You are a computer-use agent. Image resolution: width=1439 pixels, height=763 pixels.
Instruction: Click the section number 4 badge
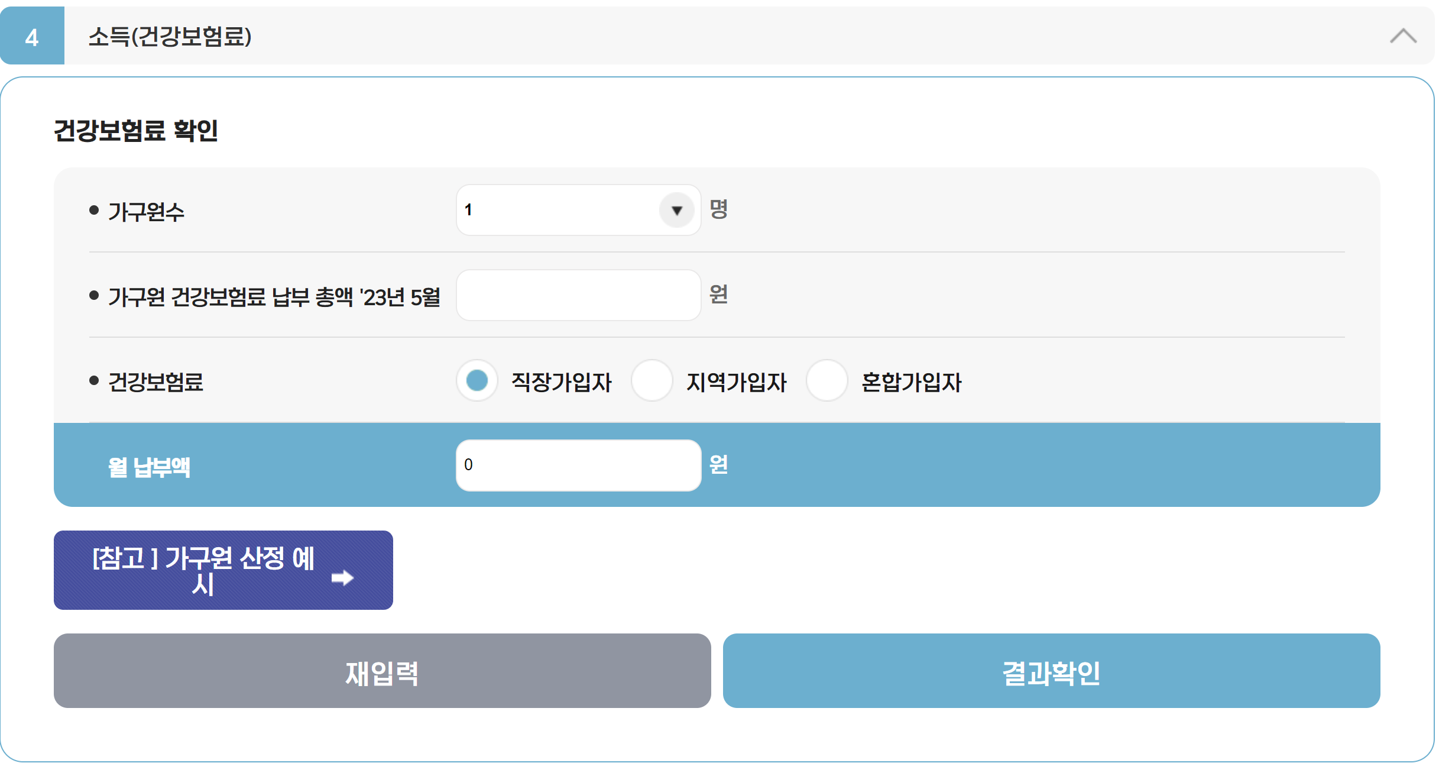tap(32, 37)
